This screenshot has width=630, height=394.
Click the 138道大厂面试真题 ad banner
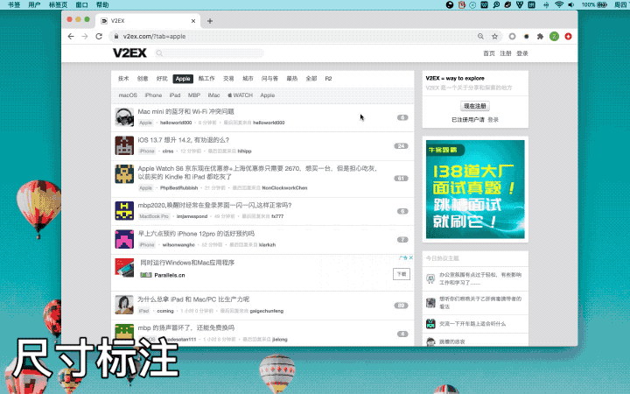[475, 189]
